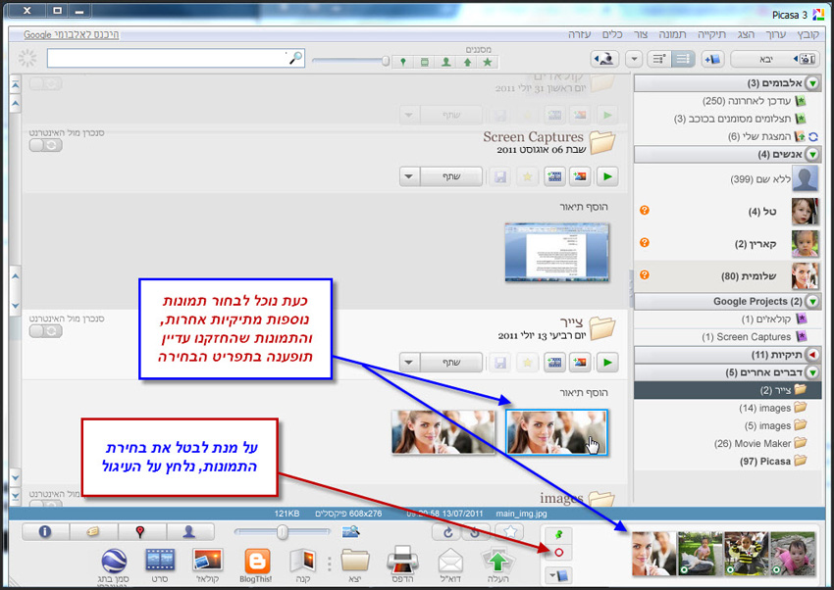Click שתף button for Screen Captures
Viewport: 834px width, 590px height.
point(451,176)
